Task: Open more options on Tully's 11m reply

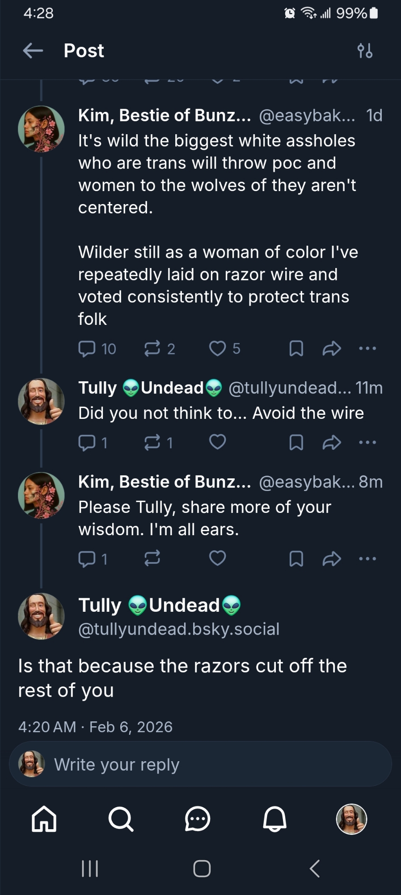Action: tap(367, 443)
